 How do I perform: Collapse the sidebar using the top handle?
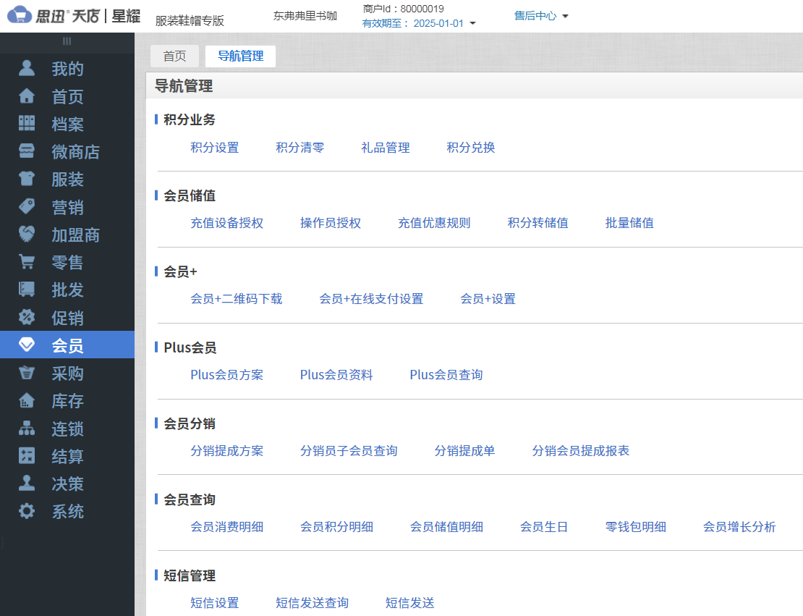click(x=67, y=42)
